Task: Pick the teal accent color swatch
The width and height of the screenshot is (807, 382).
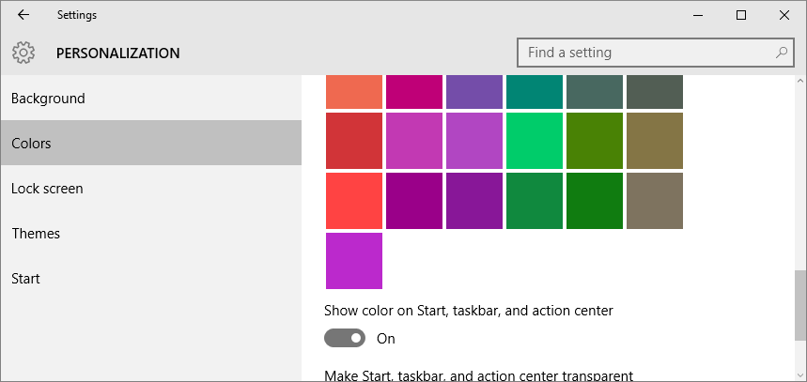Action: pyautogui.click(x=535, y=91)
